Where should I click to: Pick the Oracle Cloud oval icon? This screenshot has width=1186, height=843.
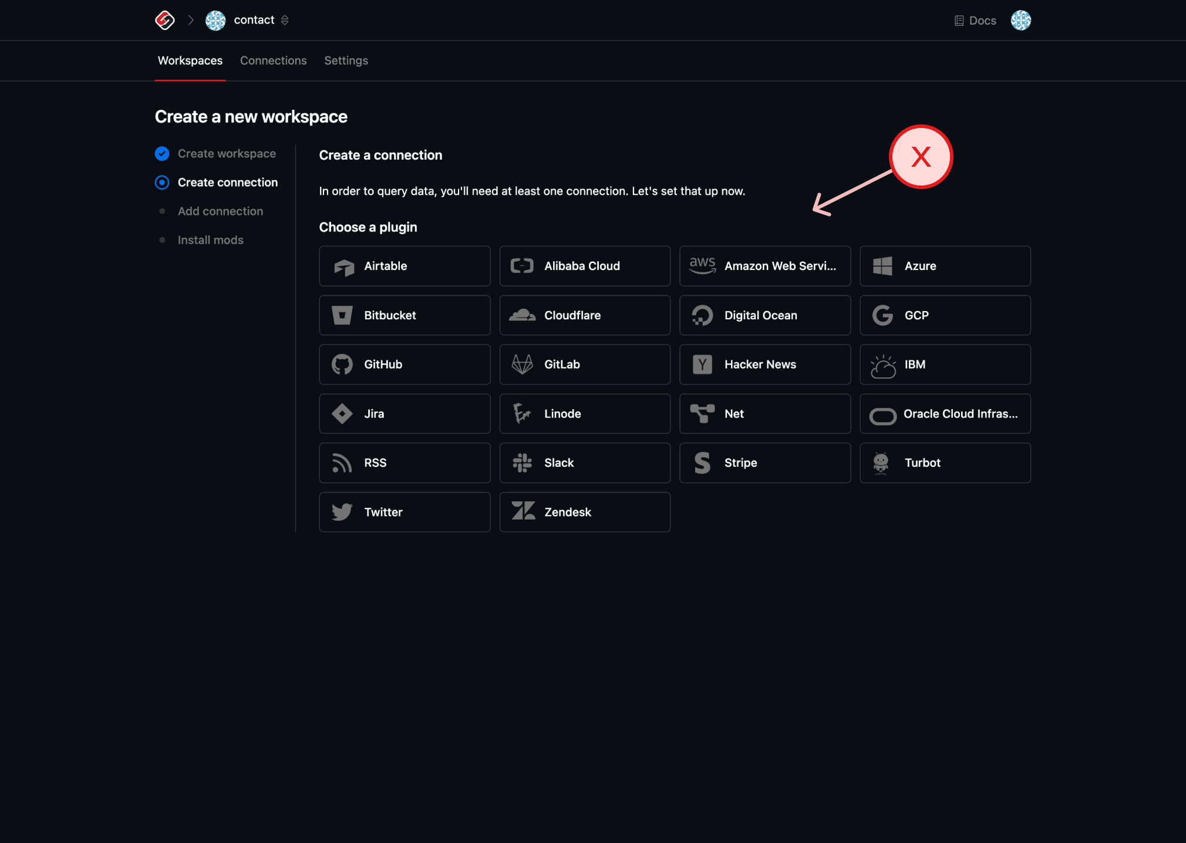click(x=882, y=416)
